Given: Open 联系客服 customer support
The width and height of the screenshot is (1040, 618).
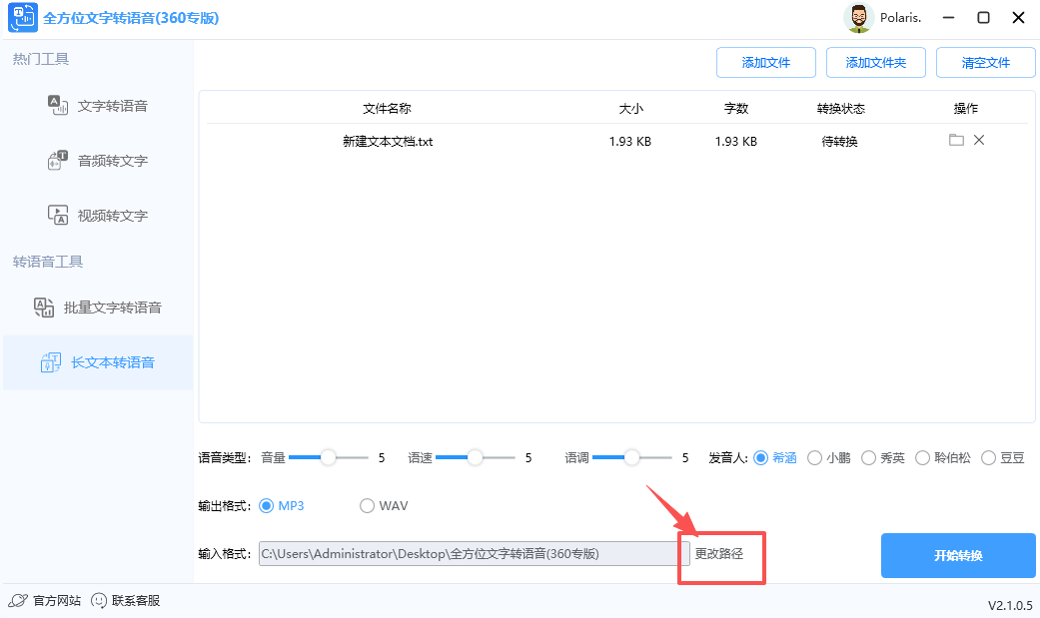Looking at the screenshot, I should pyautogui.click(x=125, y=600).
